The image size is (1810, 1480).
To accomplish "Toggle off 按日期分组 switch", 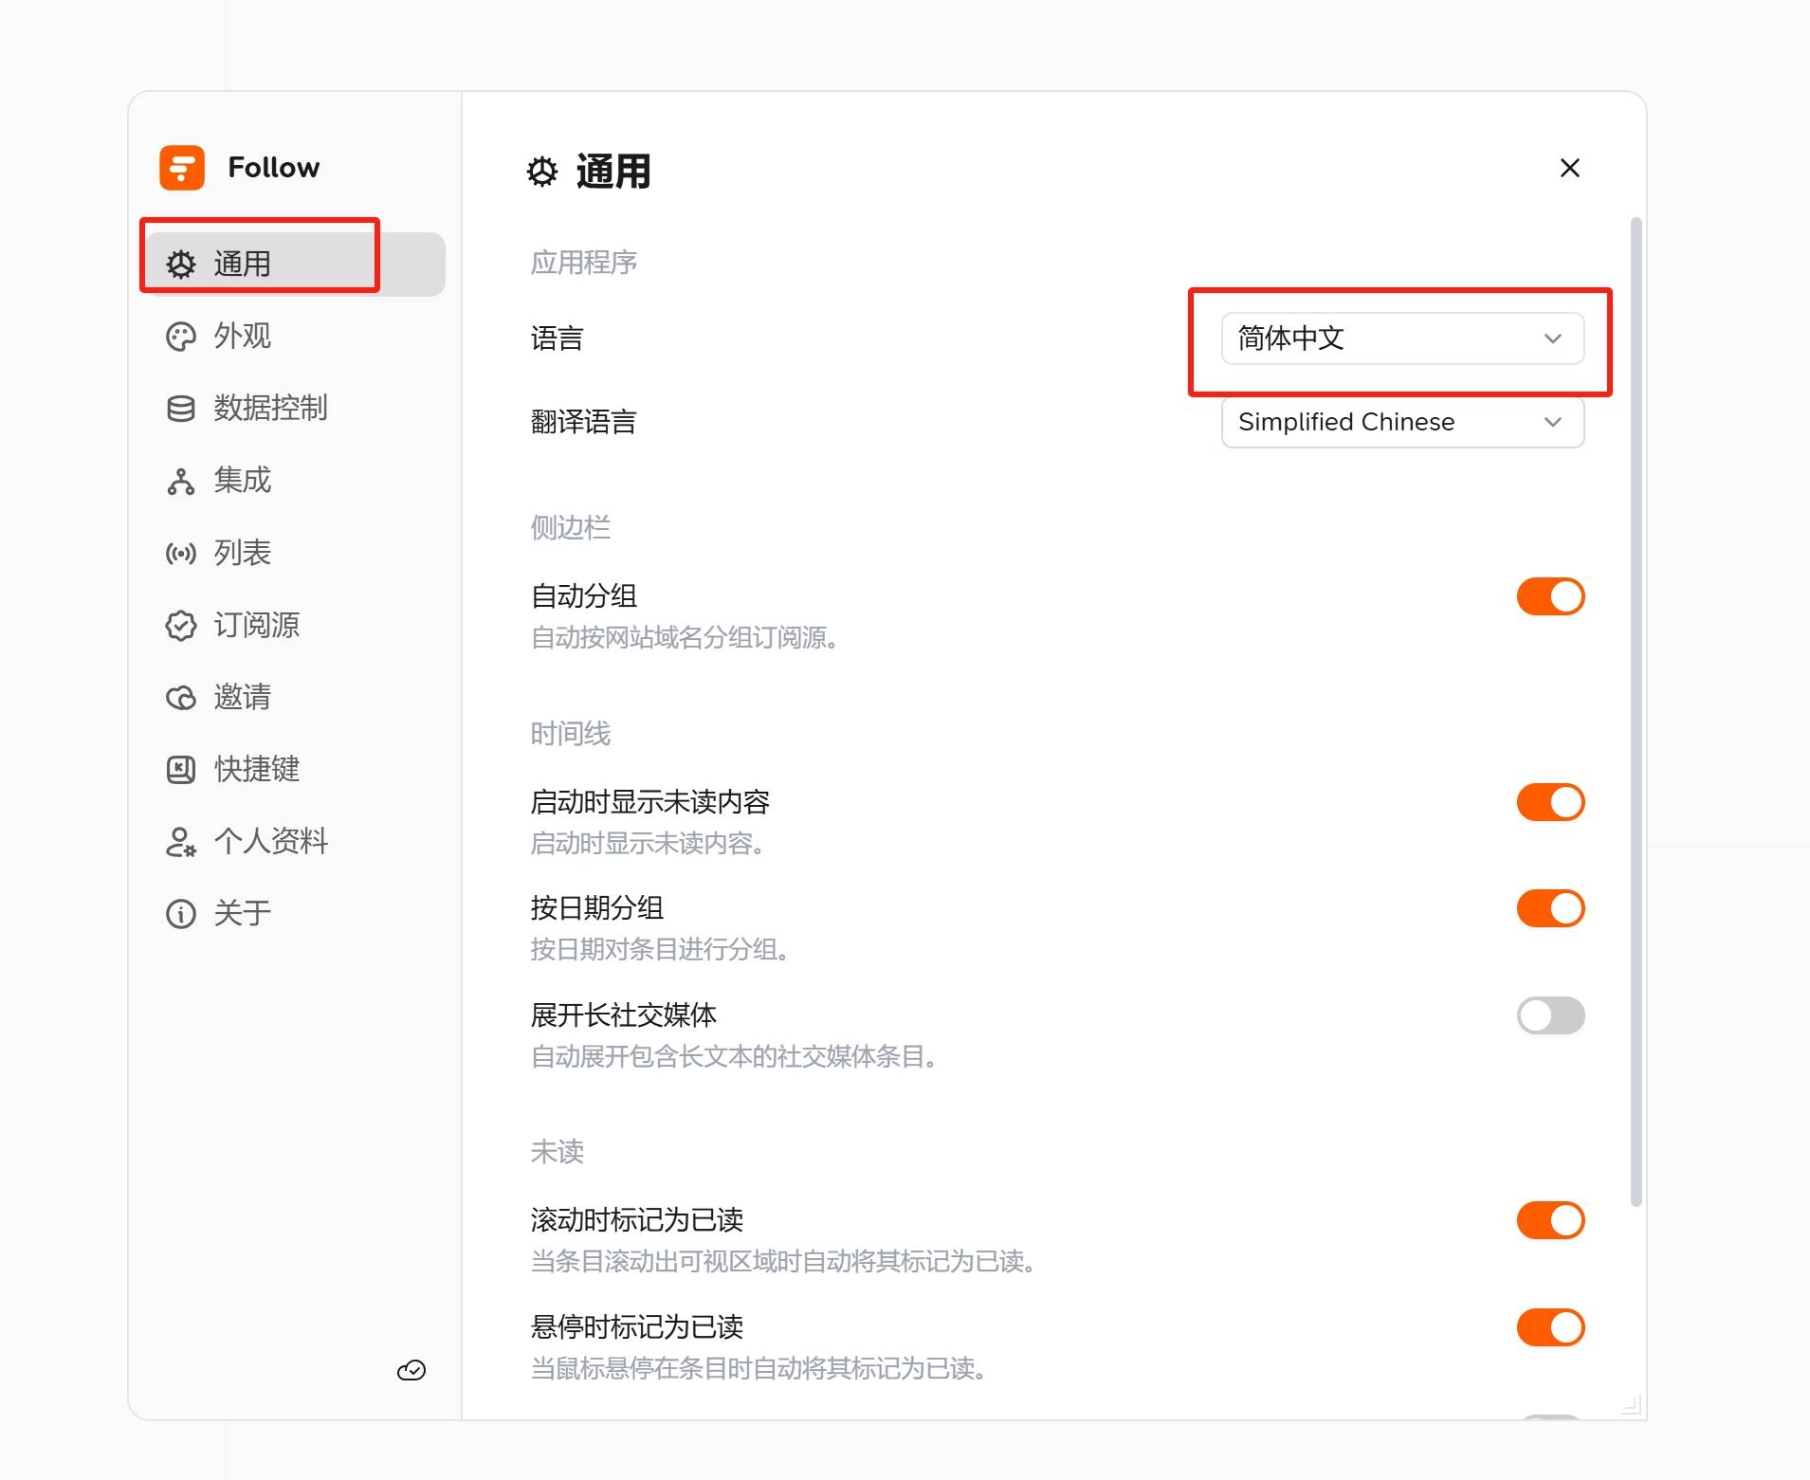I will click(1550, 907).
